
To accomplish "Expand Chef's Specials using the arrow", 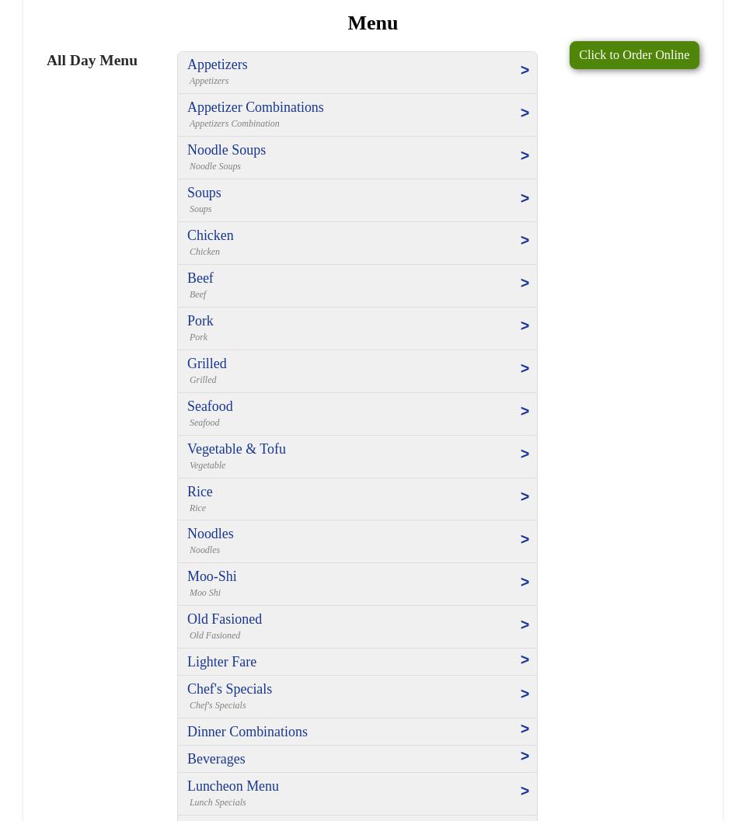I will (x=525, y=694).
